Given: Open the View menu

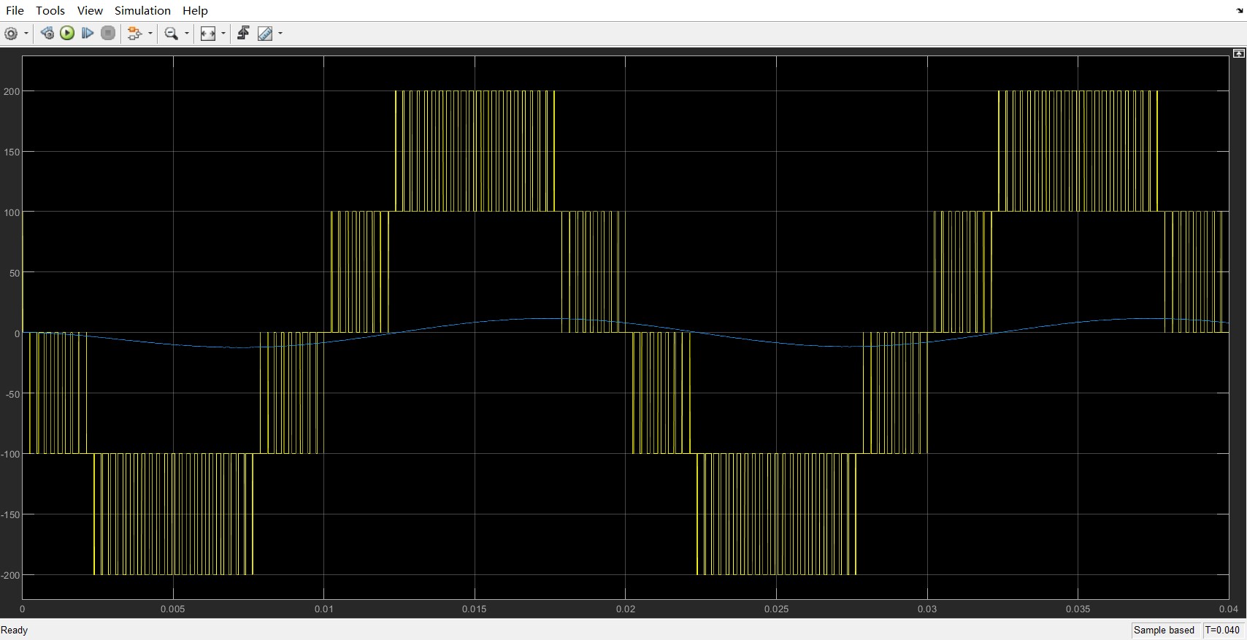Looking at the screenshot, I should click(x=90, y=10).
